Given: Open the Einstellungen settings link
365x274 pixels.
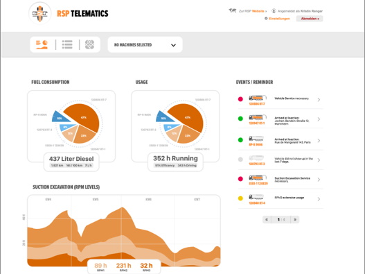Looking at the screenshot, I should [279, 19].
